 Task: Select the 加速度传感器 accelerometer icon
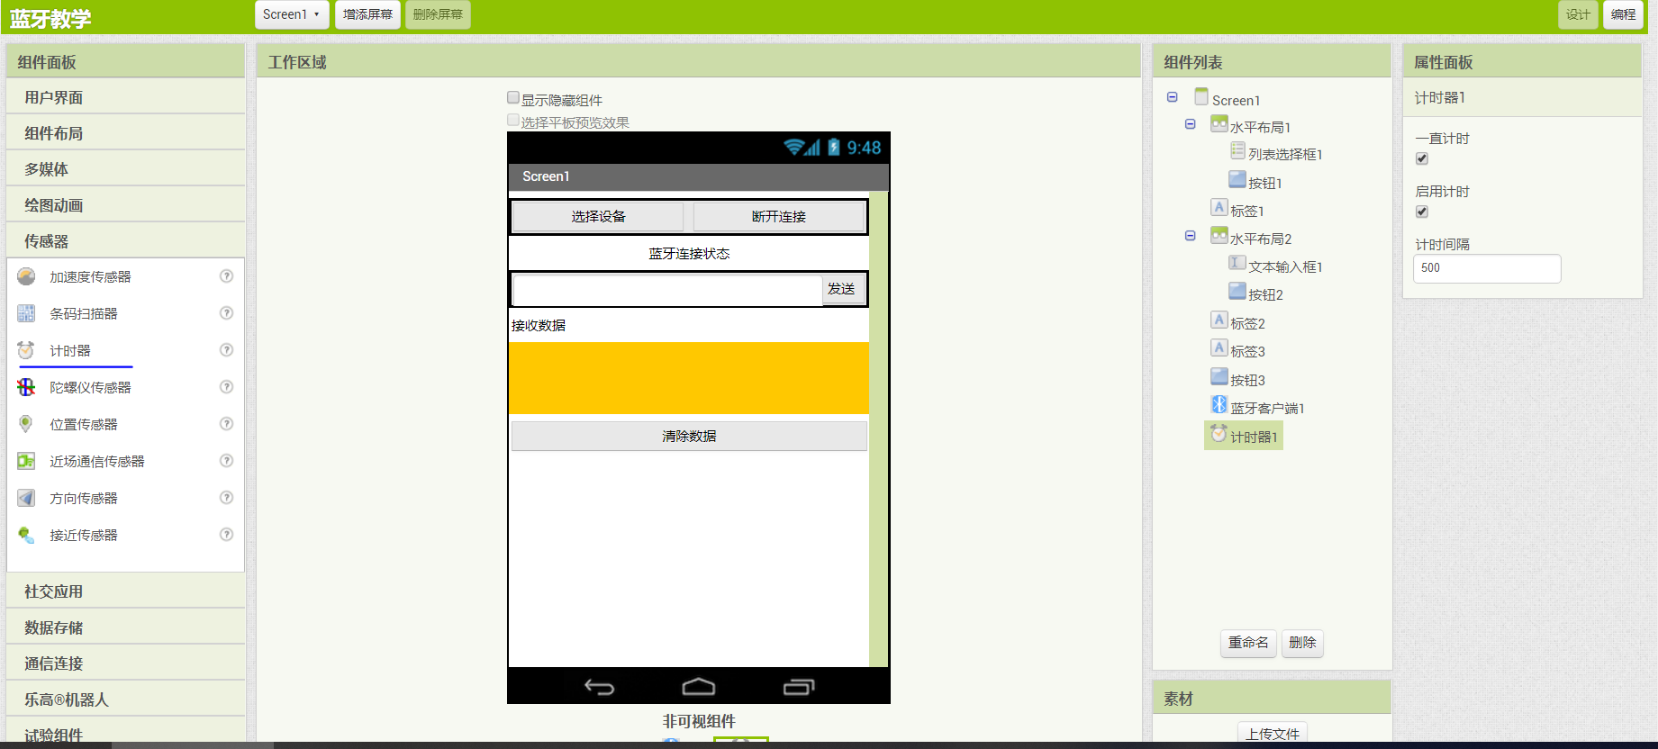point(26,276)
